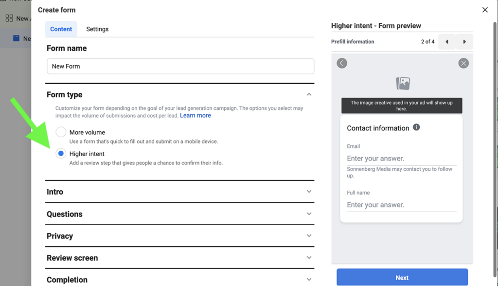Select the Higher intent option
The height and width of the screenshot is (286, 498).
pyautogui.click(x=61, y=154)
